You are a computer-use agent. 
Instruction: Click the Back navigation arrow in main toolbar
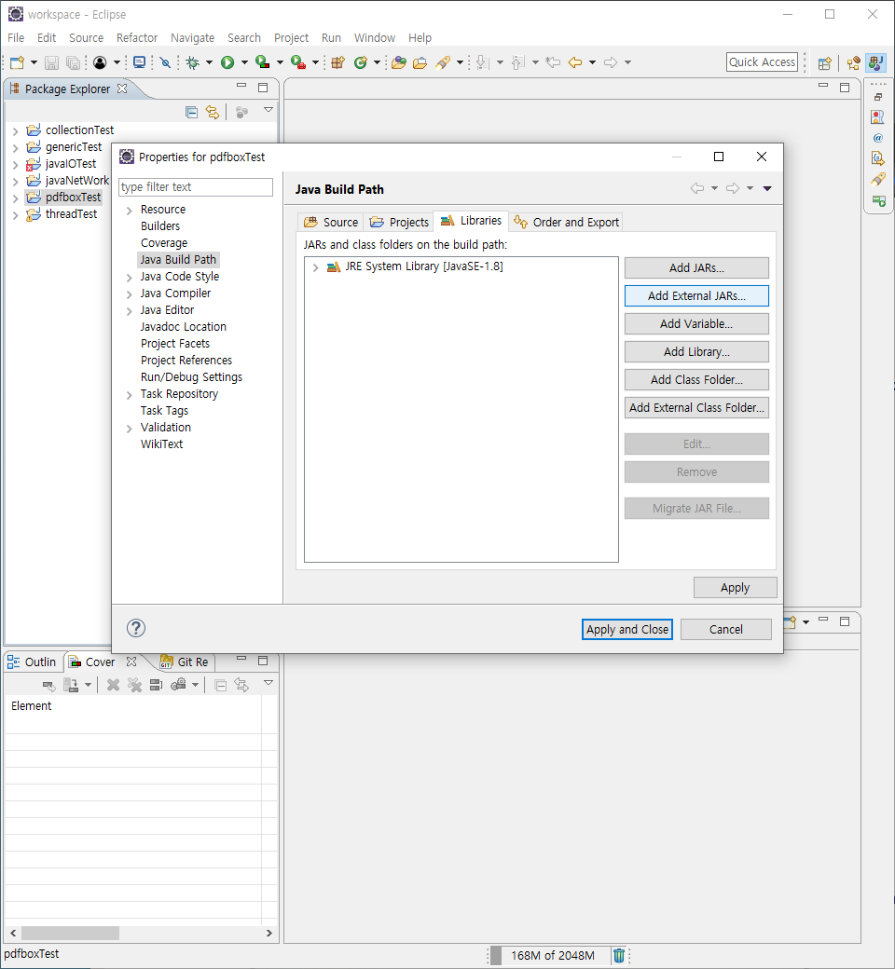coord(575,62)
